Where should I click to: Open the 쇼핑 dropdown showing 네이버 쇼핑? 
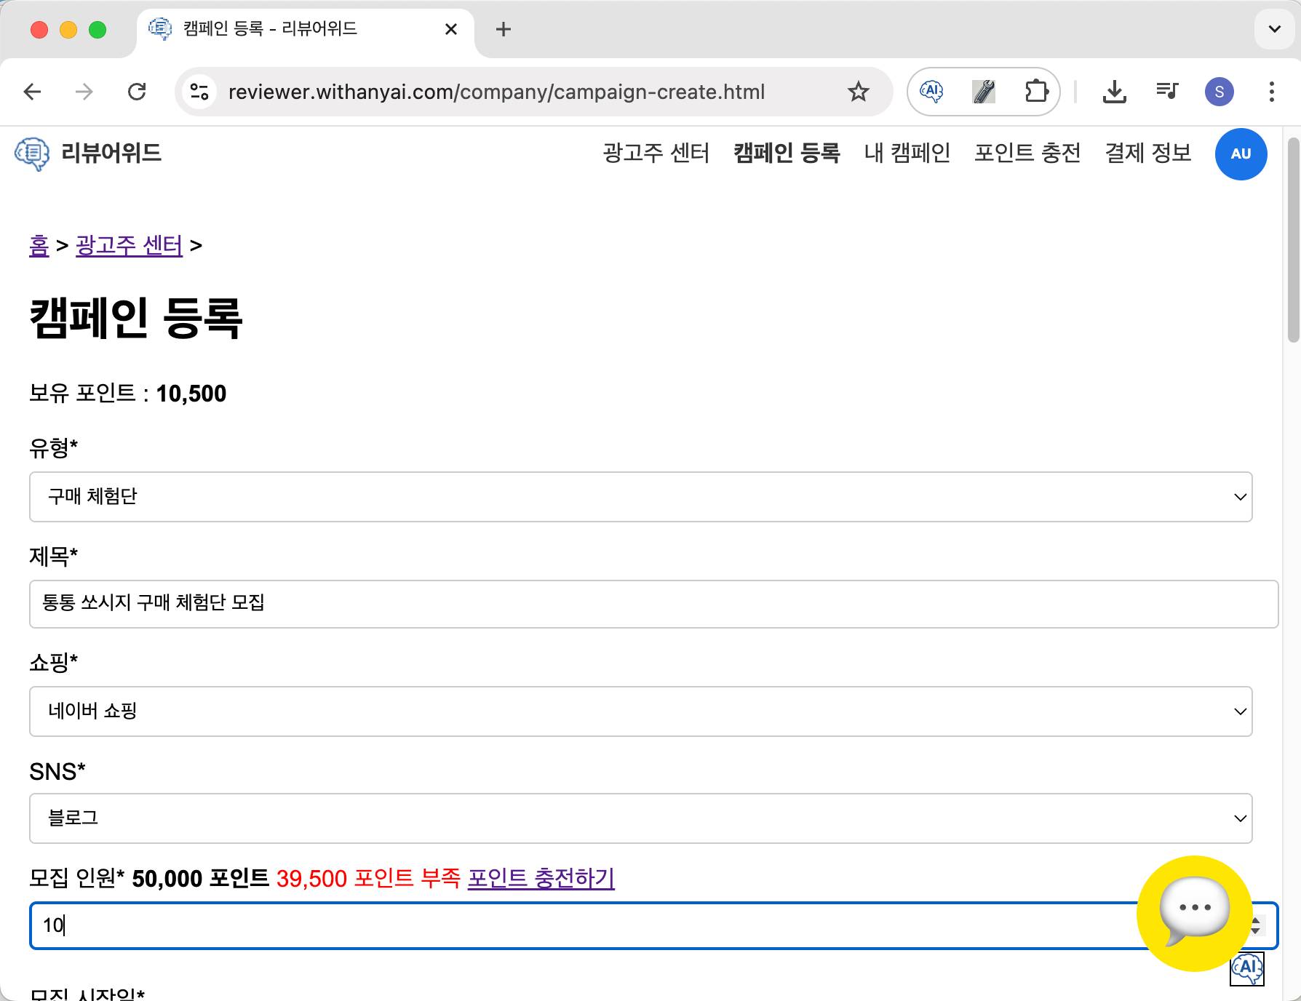(640, 711)
